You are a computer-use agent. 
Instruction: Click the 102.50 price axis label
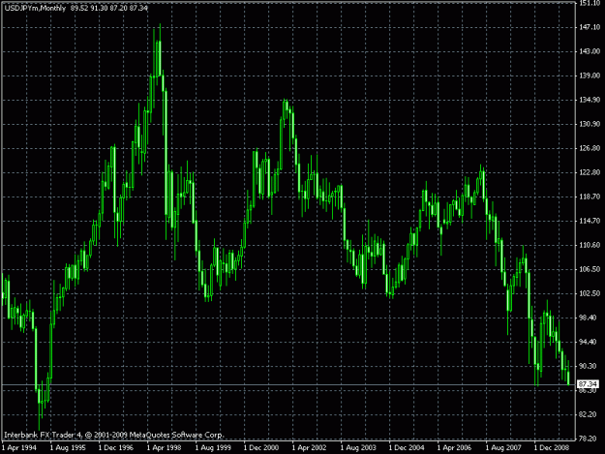click(590, 293)
